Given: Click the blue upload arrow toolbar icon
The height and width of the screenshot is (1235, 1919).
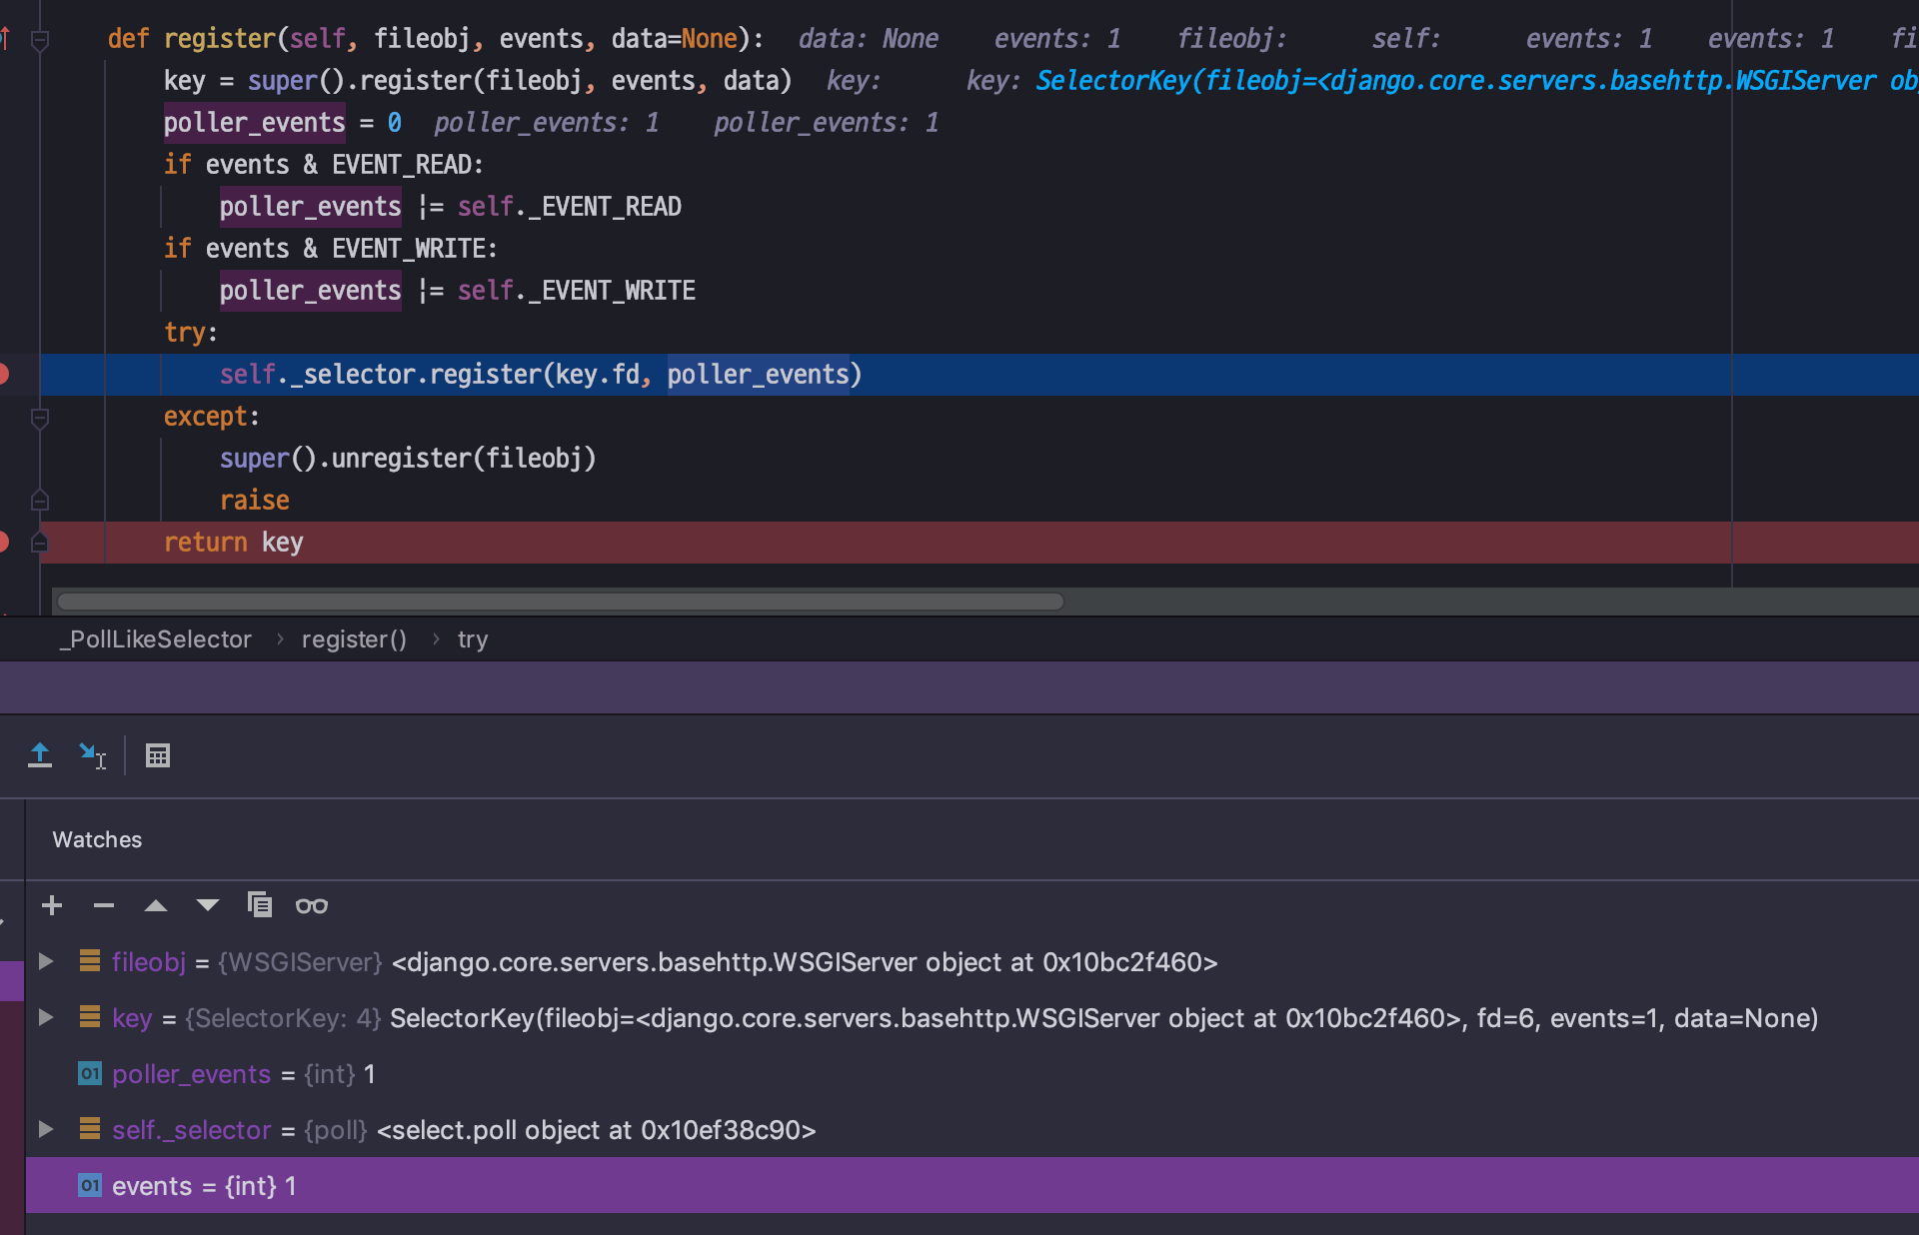Looking at the screenshot, I should [40, 755].
